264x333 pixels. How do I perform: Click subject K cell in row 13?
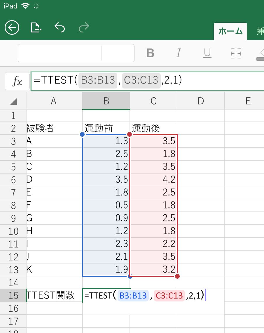click(x=55, y=270)
